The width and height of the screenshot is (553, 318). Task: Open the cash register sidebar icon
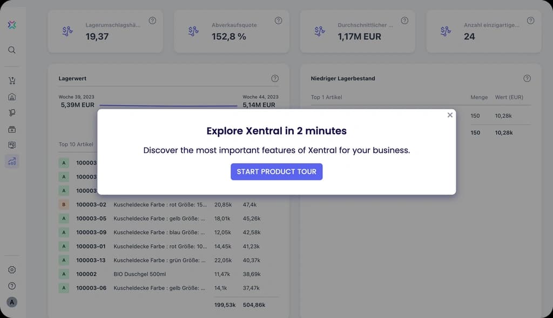coord(12,129)
